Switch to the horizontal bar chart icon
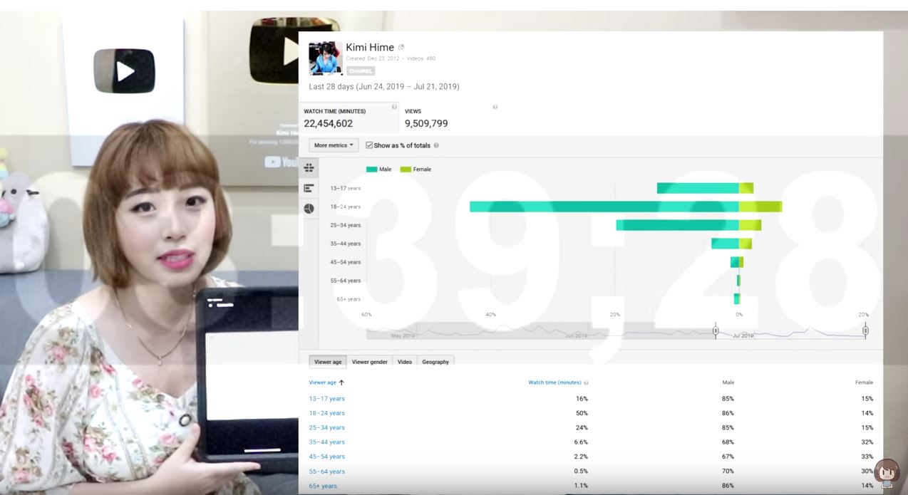908x495 pixels. click(x=309, y=188)
